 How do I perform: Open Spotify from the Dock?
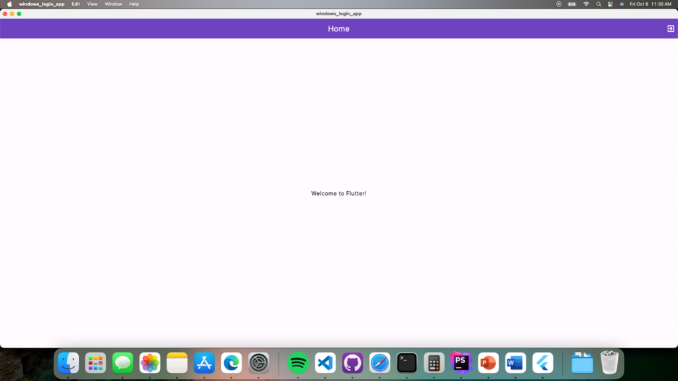298,362
